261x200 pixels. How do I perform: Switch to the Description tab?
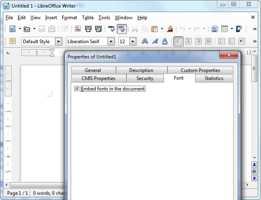click(141, 70)
